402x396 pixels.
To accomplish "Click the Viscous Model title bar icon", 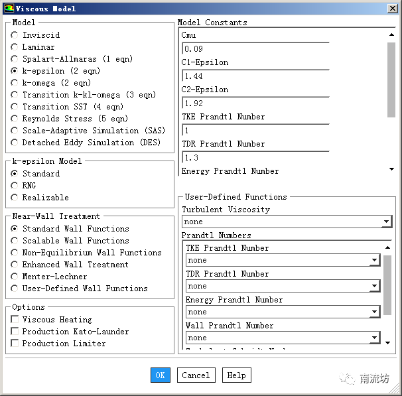I will tap(8, 8).
